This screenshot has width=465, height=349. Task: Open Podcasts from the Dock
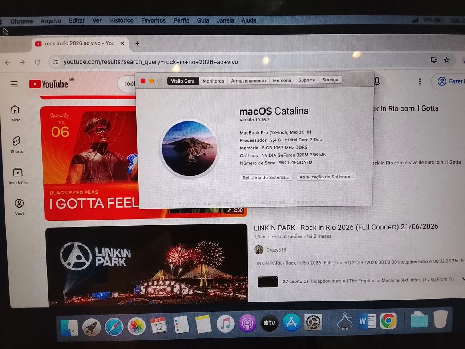[247, 323]
